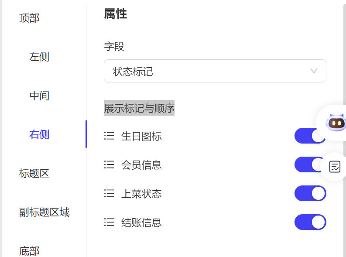Grab the drag handle beside 生日图标
The image size is (346, 257).
pos(109,136)
